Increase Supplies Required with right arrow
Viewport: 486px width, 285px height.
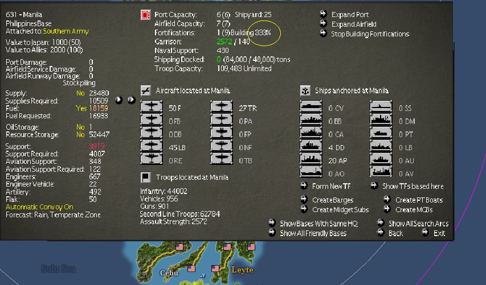click(132, 100)
